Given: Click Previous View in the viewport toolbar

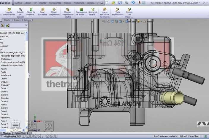Looking at the screenshot, I should (x=112, y=21).
